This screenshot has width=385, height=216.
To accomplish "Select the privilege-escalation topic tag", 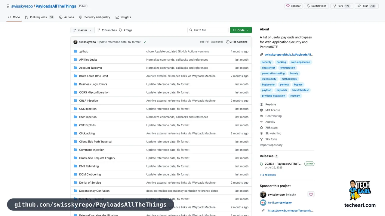I will (273, 96).
